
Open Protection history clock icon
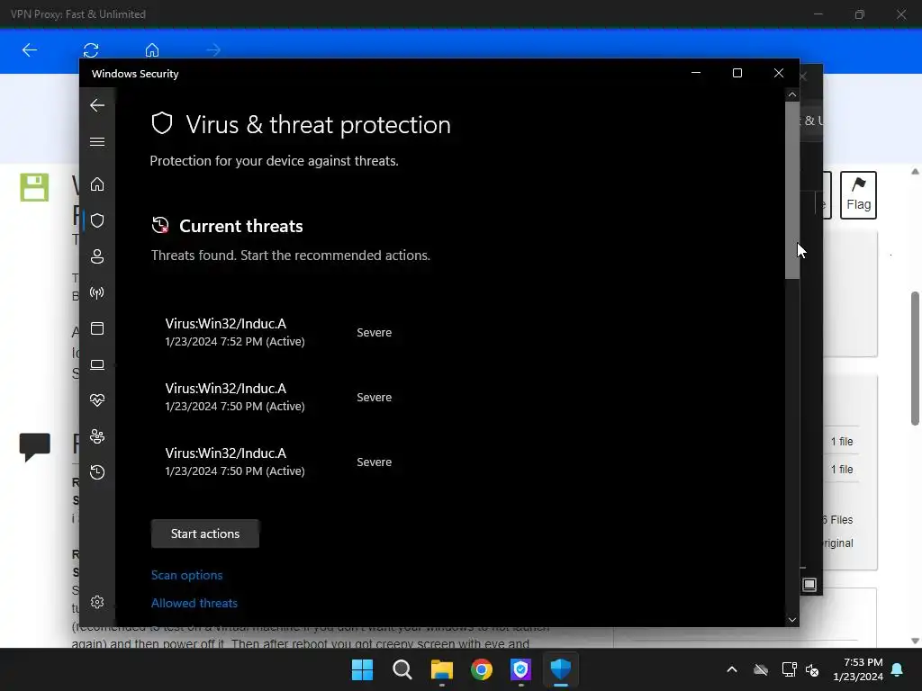pos(97,472)
